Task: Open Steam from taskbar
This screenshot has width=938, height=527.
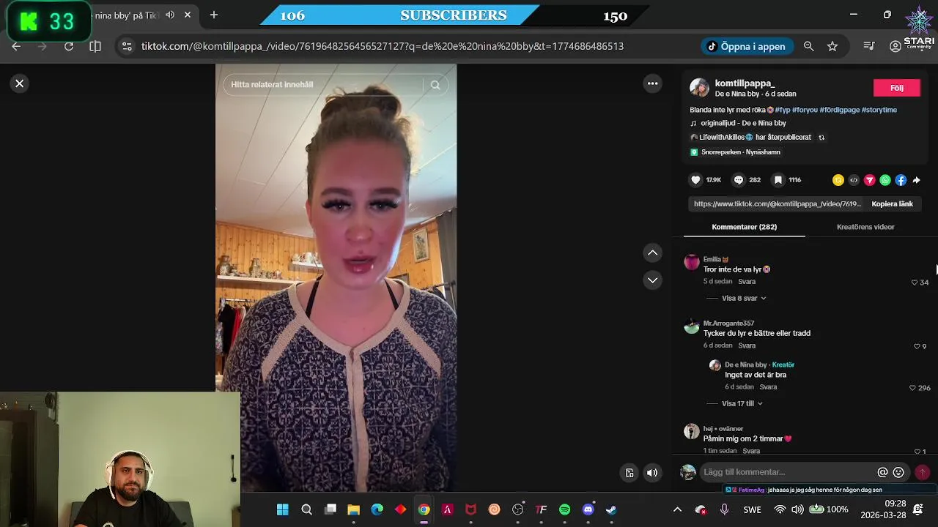Action: (611, 509)
